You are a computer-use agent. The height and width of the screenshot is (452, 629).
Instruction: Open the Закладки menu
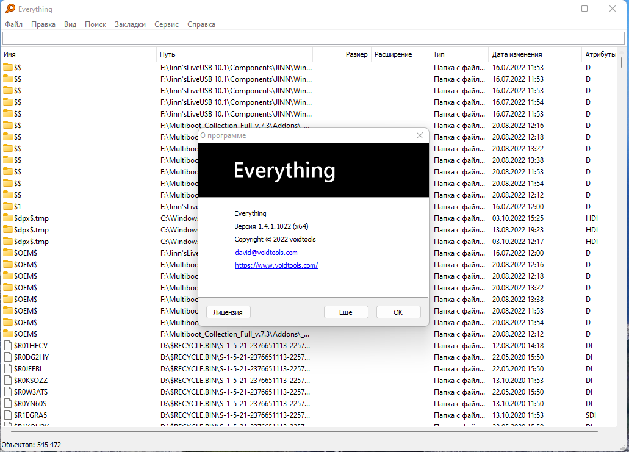131,24
